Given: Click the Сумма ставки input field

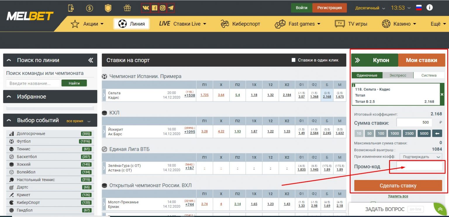Looking at the screenshot, I should pyautogui.click(x=414, y=123).
